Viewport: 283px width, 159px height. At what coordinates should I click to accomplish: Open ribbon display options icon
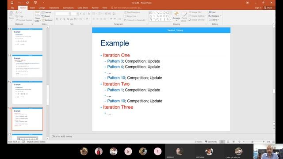pos(248,3)
